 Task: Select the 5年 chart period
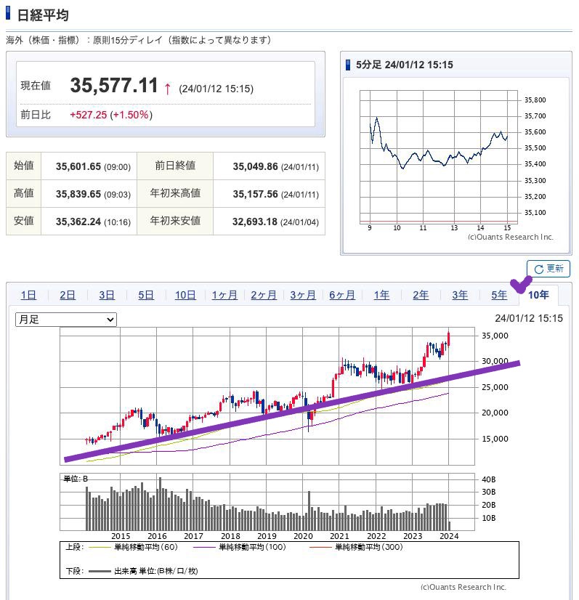[499, 295]
